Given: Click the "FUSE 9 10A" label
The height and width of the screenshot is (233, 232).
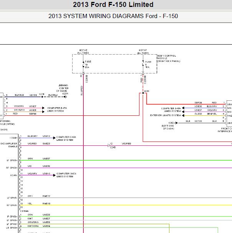Looking at the screenshot, I should click(x=148, y=64).
